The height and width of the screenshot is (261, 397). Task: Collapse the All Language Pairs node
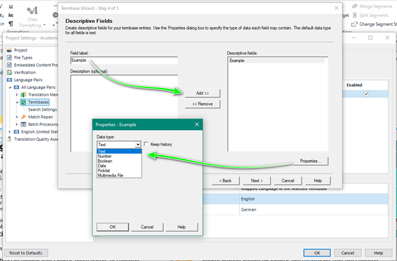coord(11,87)
